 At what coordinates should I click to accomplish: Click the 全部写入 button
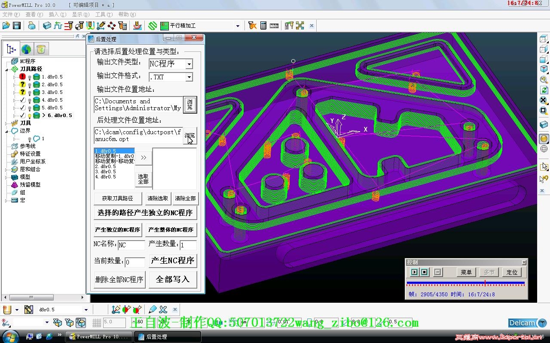tap(173, 280)
